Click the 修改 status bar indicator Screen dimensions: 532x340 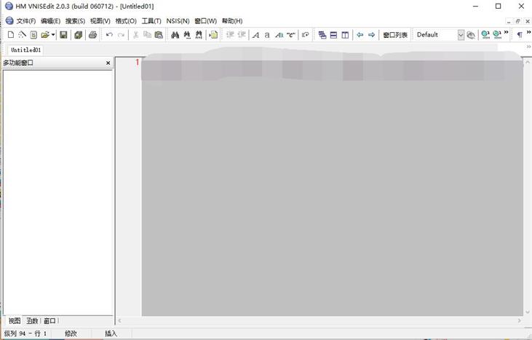click(x=71, y=333)
